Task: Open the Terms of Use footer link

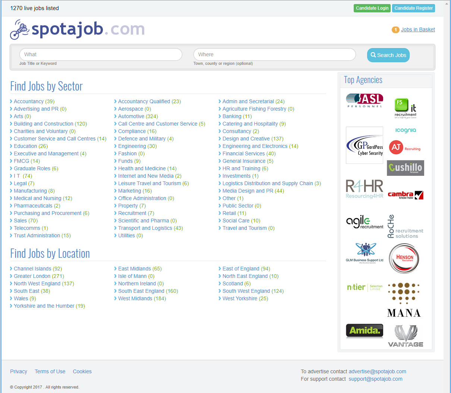Action: 50,371
